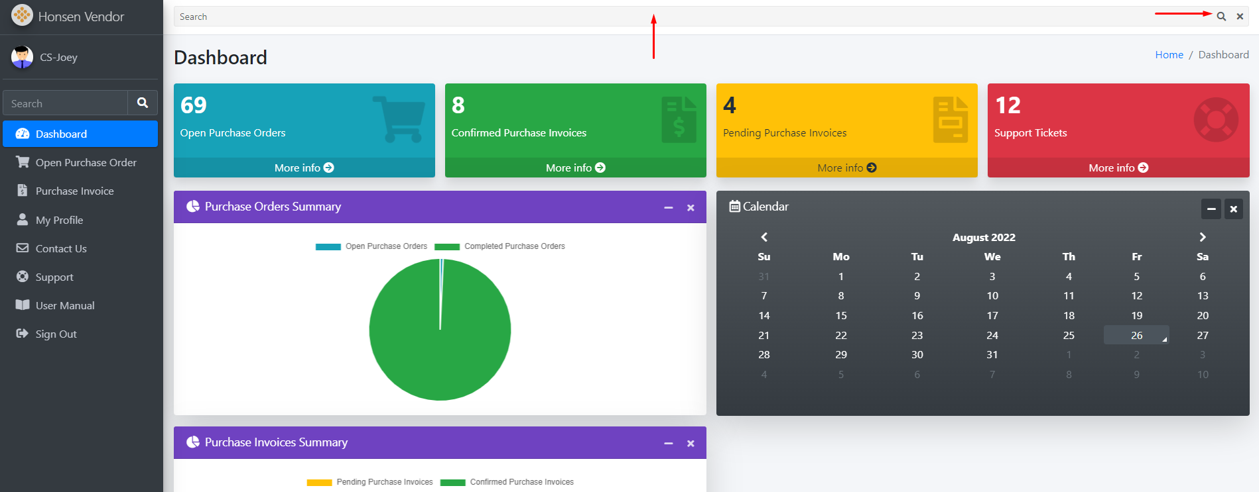Close the top search bar with X icon

click(1240, 17)
